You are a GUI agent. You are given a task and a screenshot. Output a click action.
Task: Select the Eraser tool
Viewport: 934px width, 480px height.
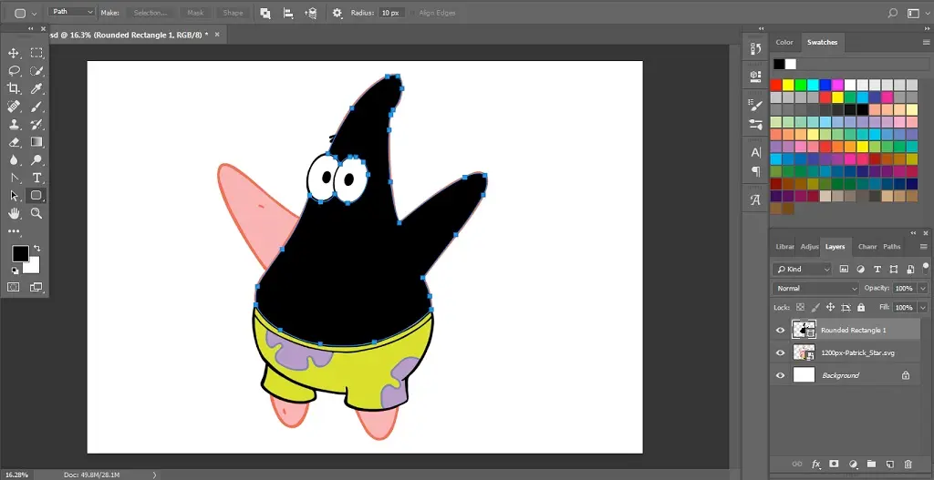14,142
